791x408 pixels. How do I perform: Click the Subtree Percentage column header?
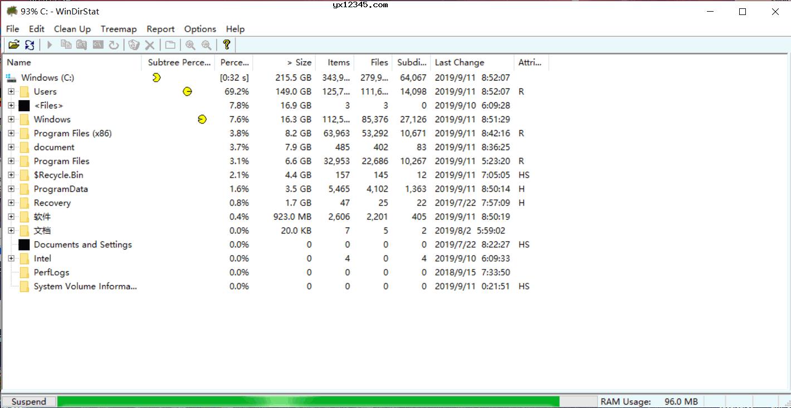(178, 62)
